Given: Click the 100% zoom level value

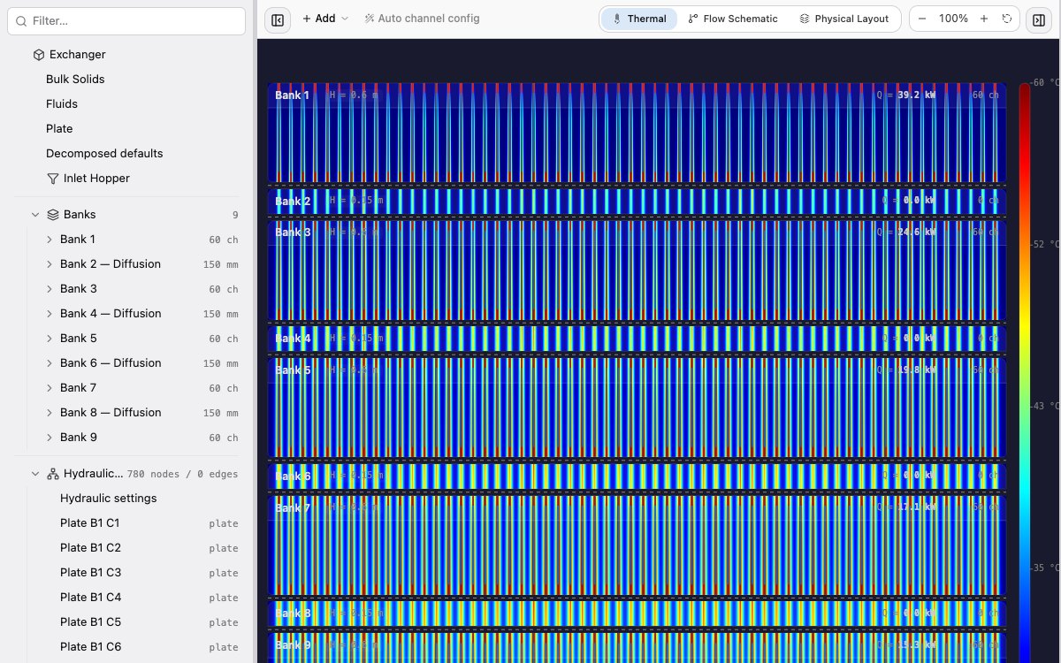Looking at the screenshot, I should coord(953,19).
